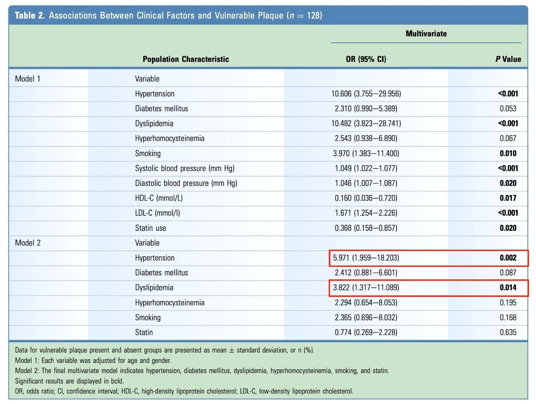The height and width of the screenshot is (404, 536).
Task: Click Systolic blood pressure (mm Hg) row label
Action: tap(185, 168)
